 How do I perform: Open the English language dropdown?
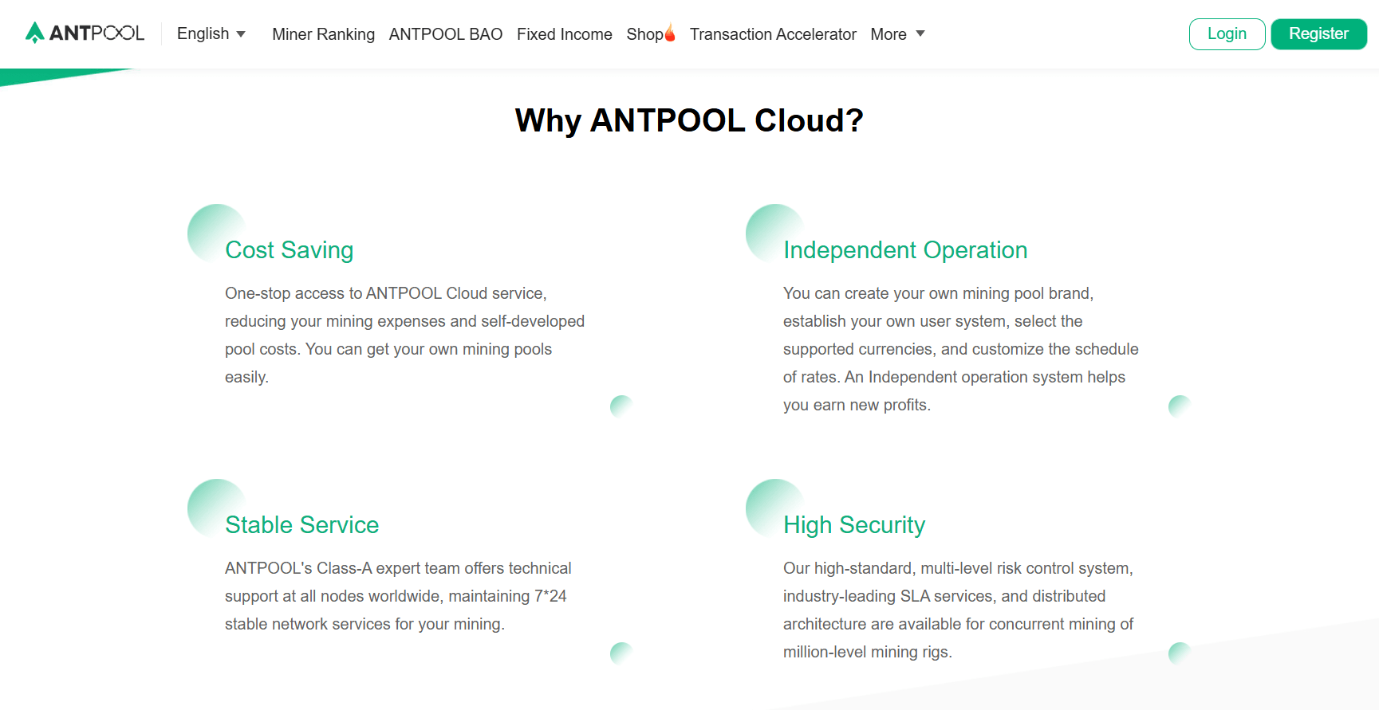pyautogui.click(x=211, y=33)
